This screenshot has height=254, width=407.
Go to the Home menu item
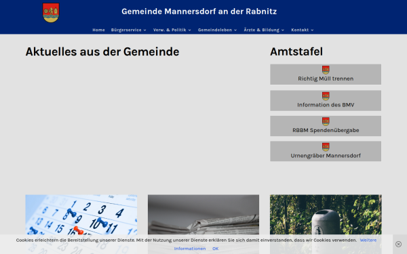pyautogui.click(x=98, y=30)
